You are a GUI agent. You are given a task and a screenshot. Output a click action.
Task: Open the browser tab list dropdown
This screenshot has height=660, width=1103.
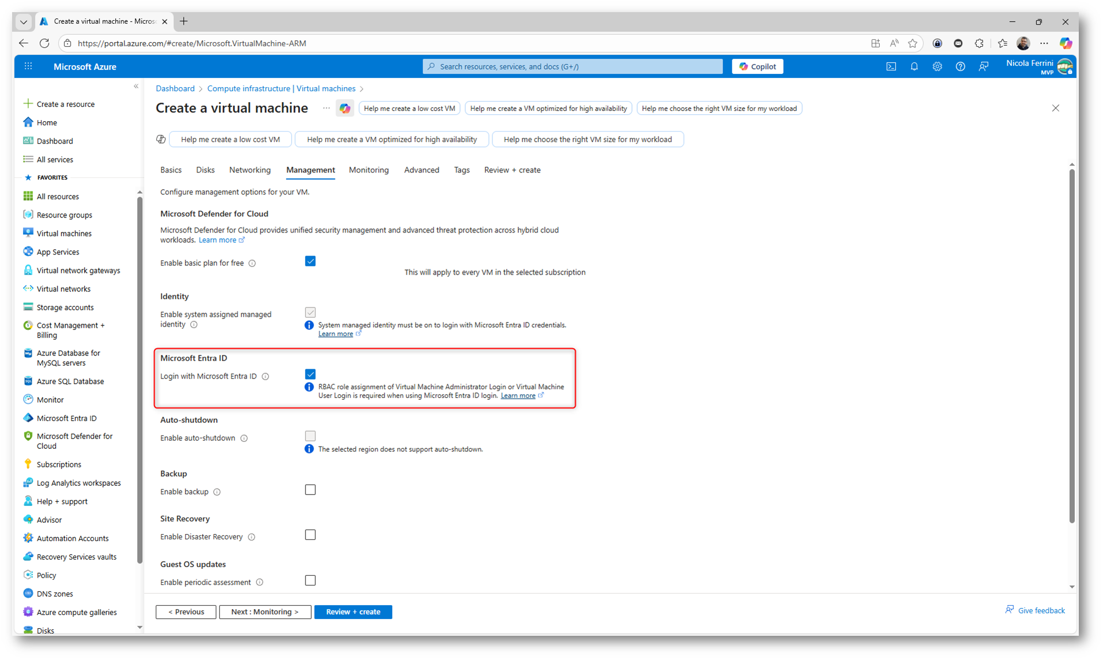point(24,22)
